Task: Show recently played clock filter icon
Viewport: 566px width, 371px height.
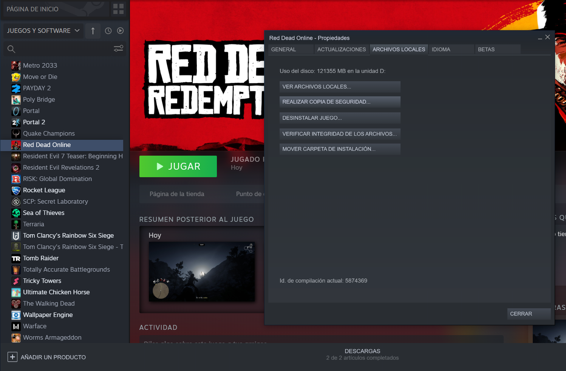Action: (108, 31)
